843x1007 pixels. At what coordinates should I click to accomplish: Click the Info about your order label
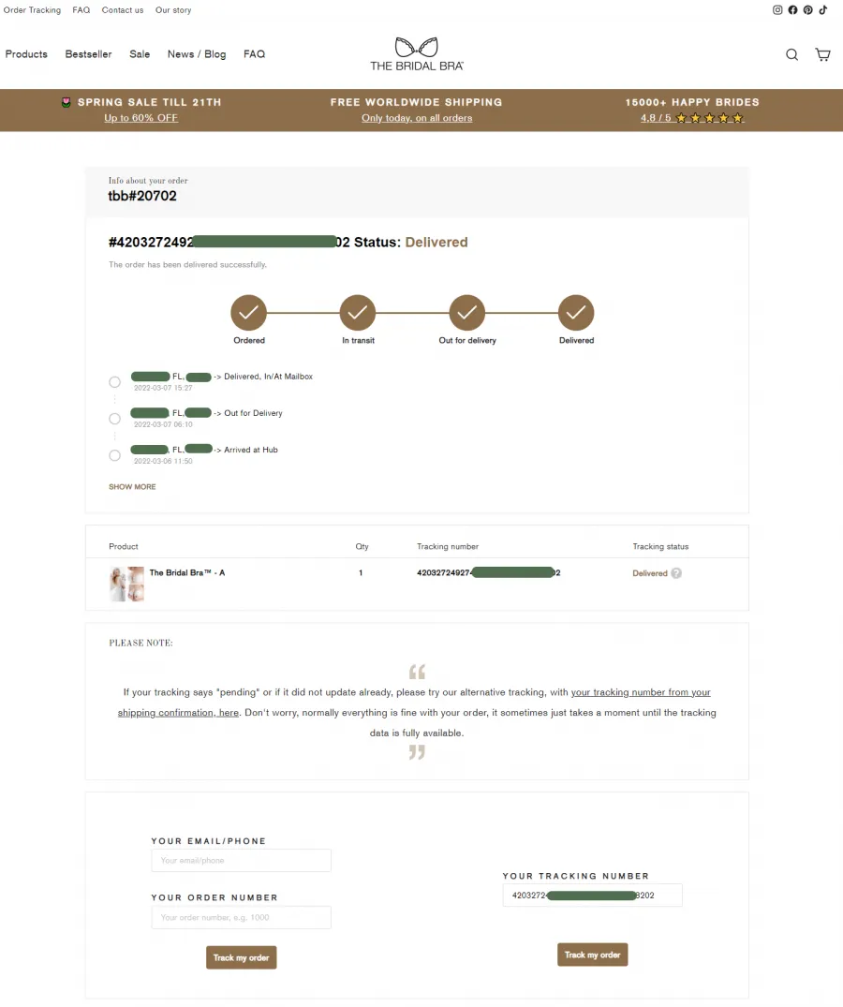[x=148, y=181]
